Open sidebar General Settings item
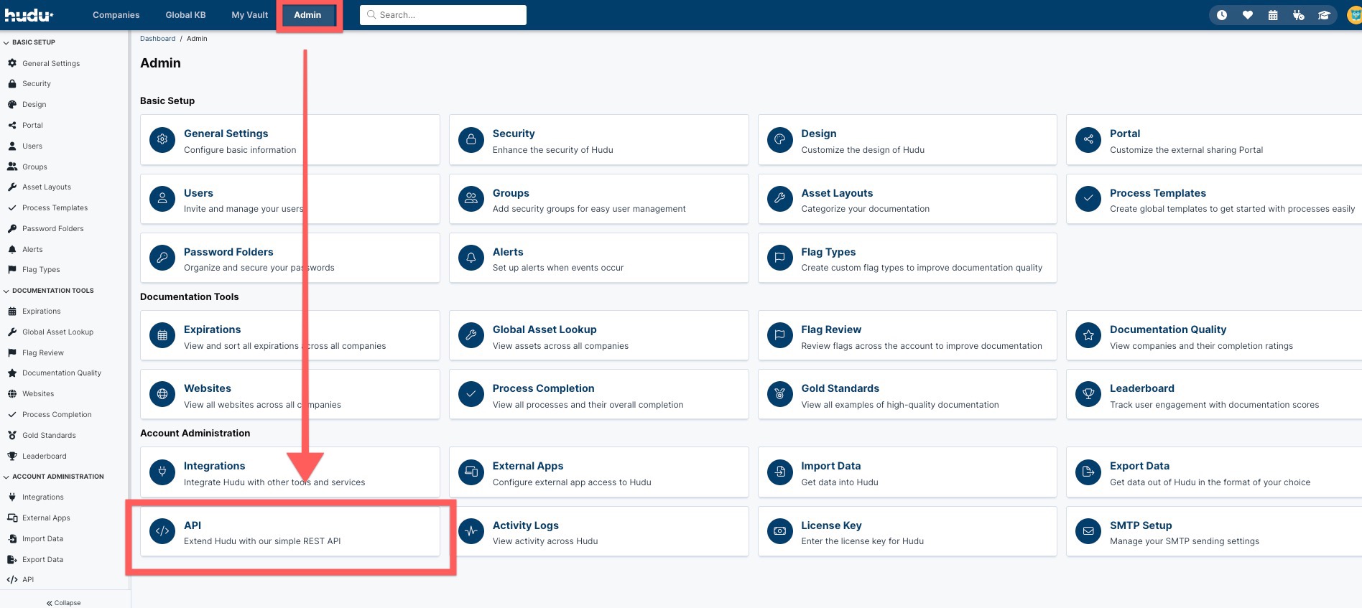Viewport: 1362px width, 608px height. [51, 63]
